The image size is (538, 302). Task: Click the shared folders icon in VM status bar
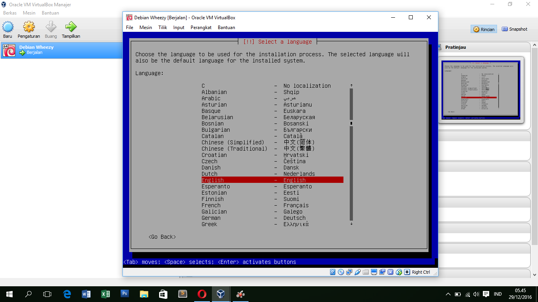[x=365, y=272]
